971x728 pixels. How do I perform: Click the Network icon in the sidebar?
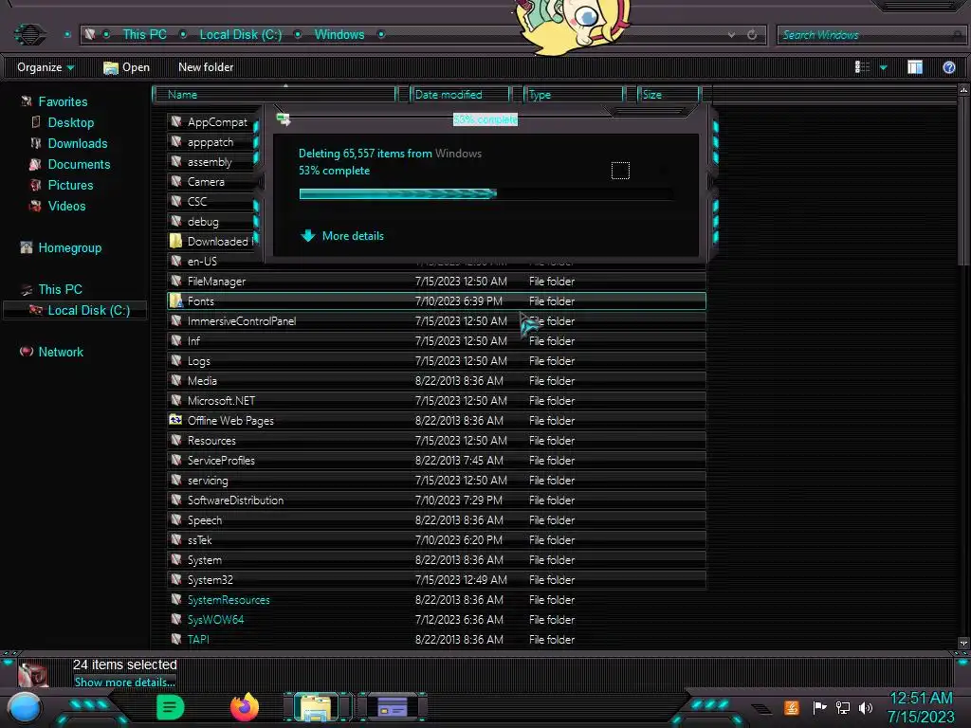pyautogui.click(x=26, y=352)
